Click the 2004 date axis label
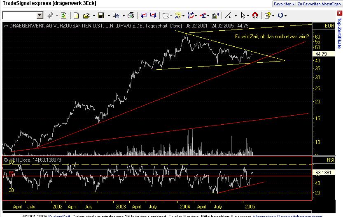This screenshot has width=343, height=217. pos(185,207)
